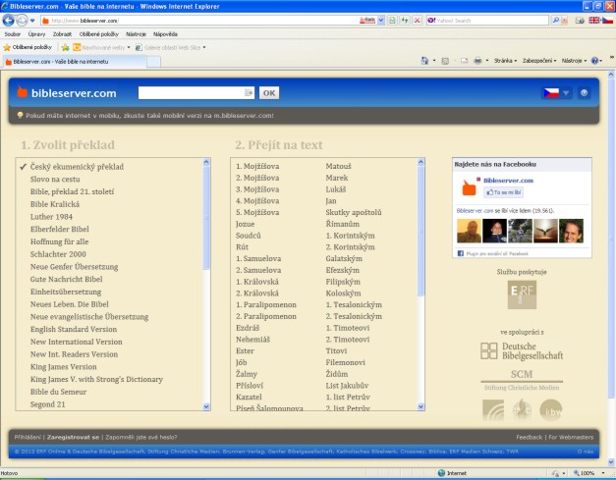Open the book Římanům
Image resolution: width=616 pixels, height=480 pixels.
tap(342, 224)
